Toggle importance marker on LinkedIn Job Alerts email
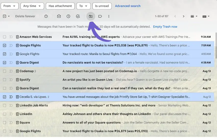 coord(11,105)
